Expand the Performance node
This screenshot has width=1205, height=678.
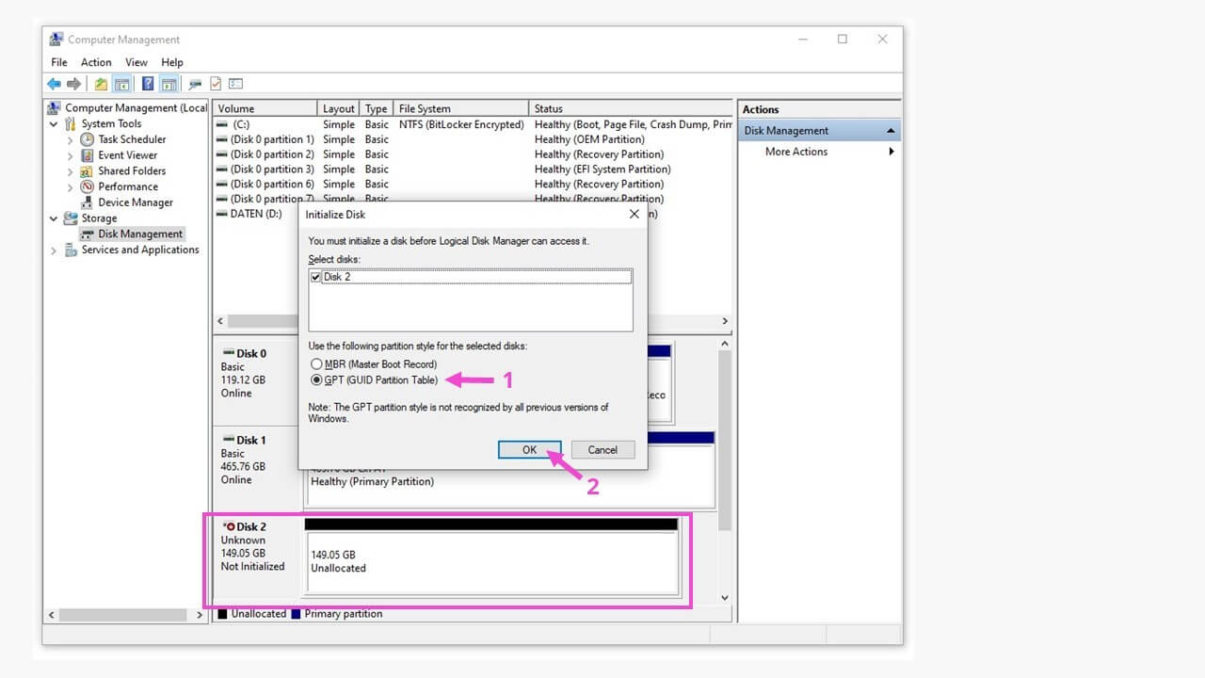click(71, 186)
